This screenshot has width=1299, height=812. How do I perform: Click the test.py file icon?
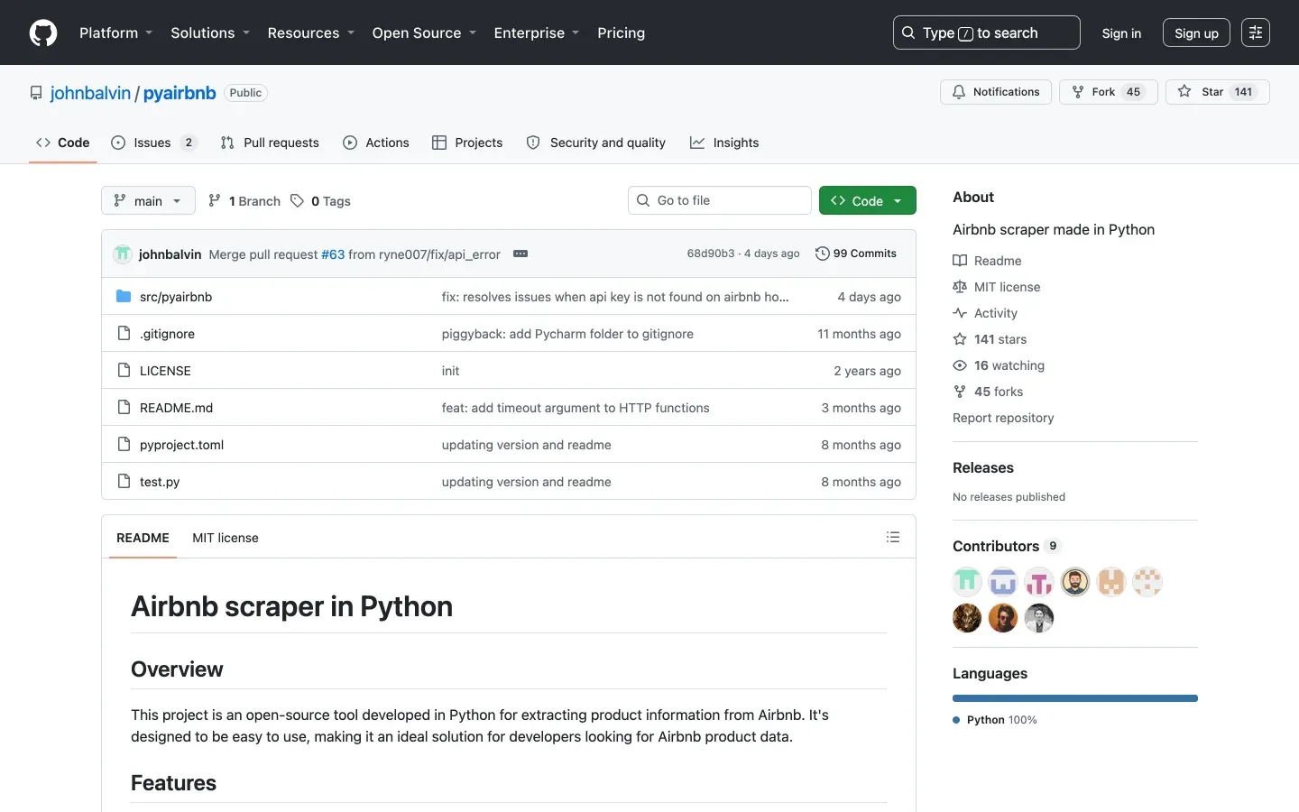tap(124, 481)
